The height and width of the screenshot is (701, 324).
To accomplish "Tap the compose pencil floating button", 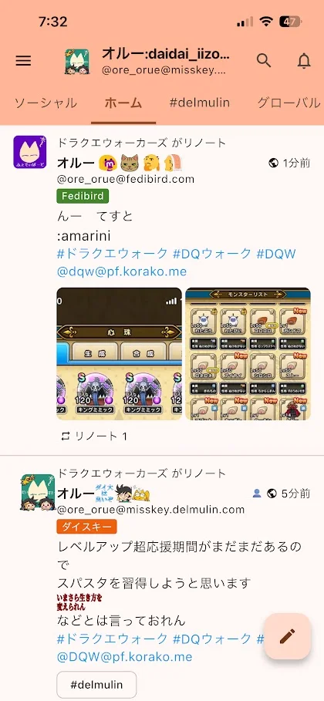I will (x=287, y=635).
